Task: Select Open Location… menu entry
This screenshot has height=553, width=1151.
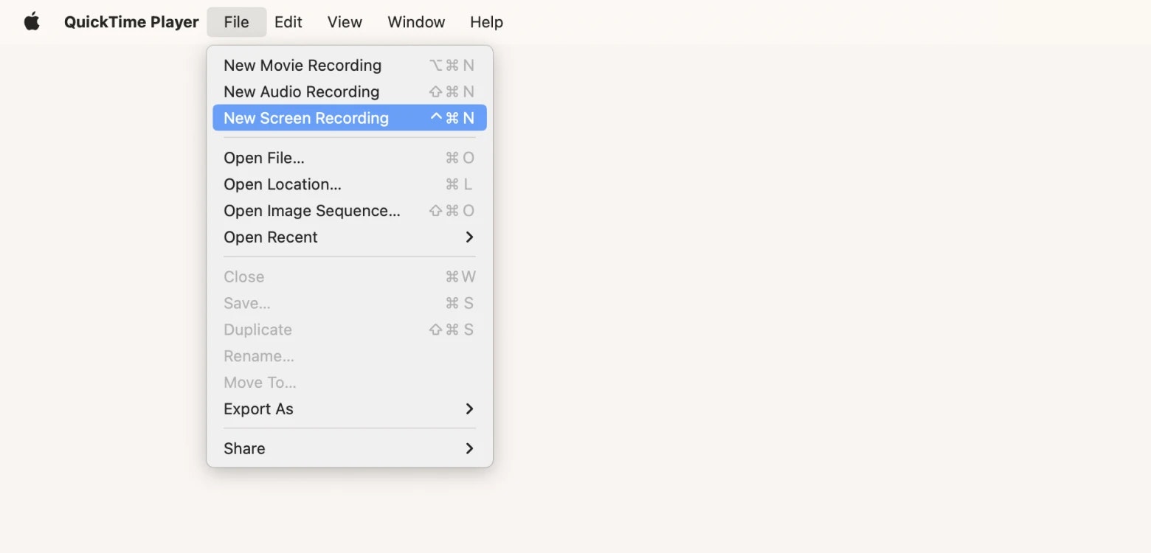Action: (350, 184)
